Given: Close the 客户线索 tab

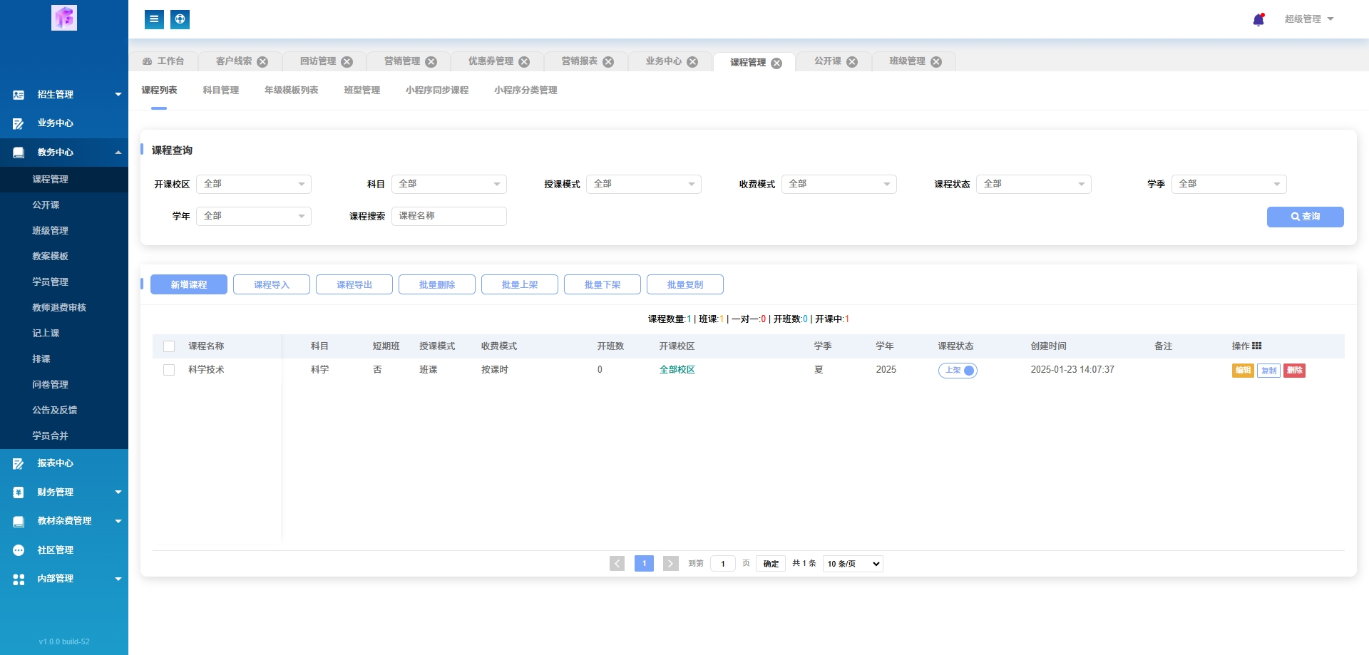Looking at the screenshot, I should [262, 62].
